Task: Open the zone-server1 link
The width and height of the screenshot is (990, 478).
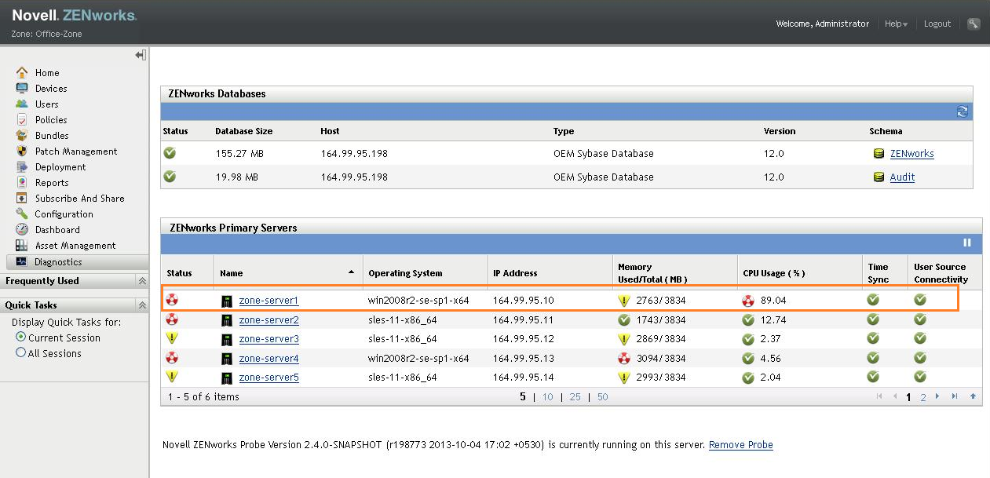Action: pyautogui.click(x=269, y=301)
